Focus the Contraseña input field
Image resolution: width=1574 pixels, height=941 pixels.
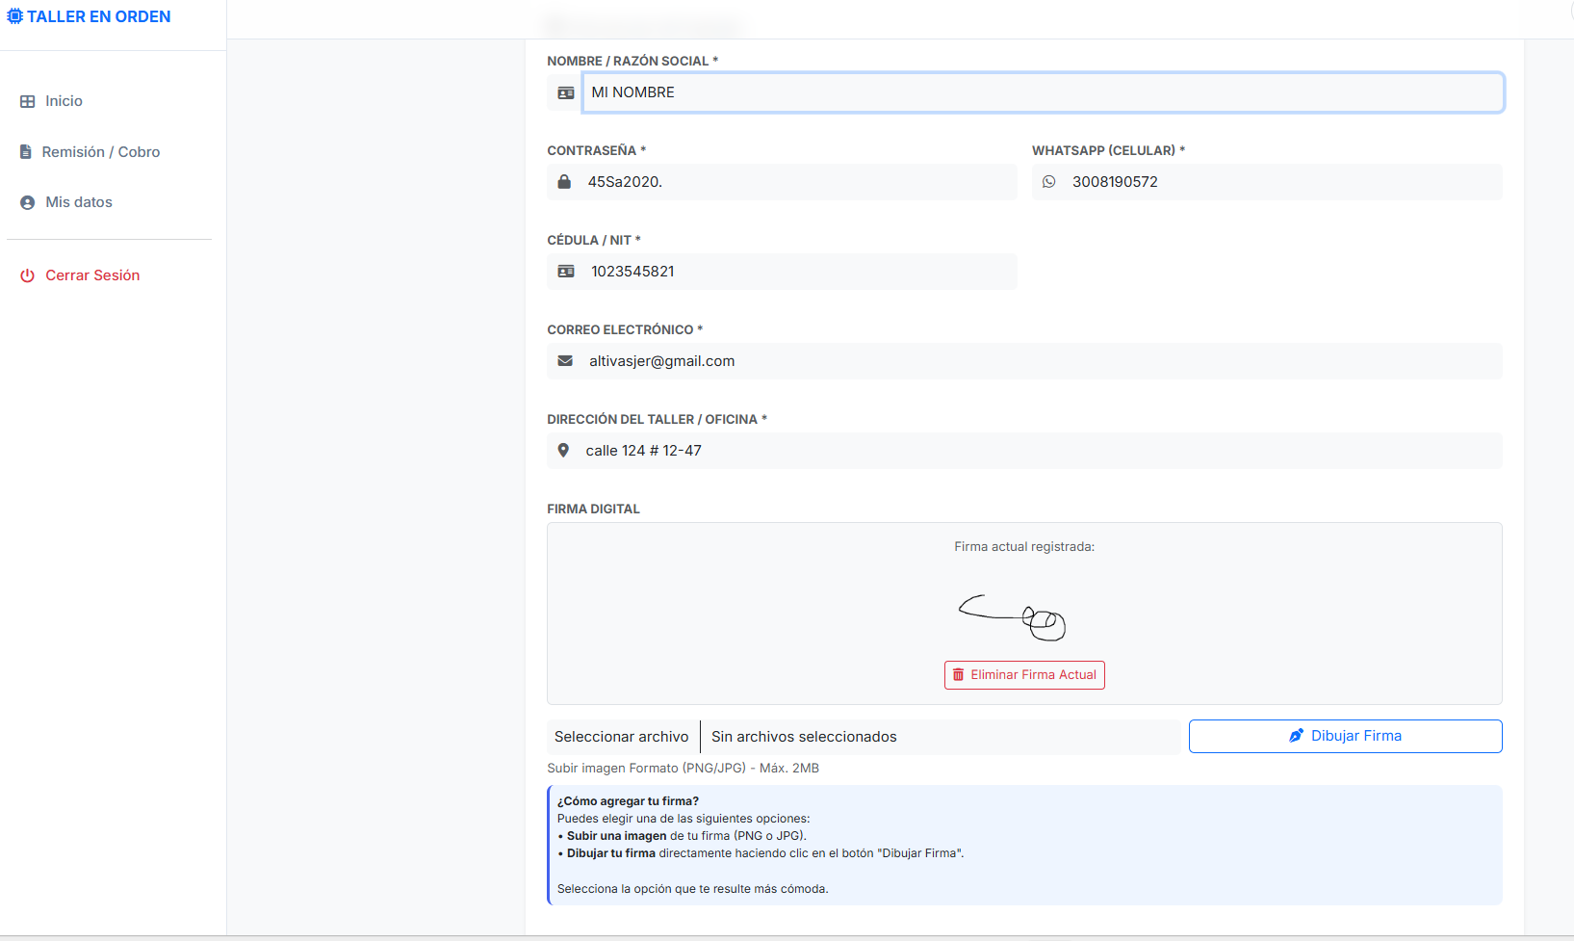pyautogui.click(x=799, y=182)
